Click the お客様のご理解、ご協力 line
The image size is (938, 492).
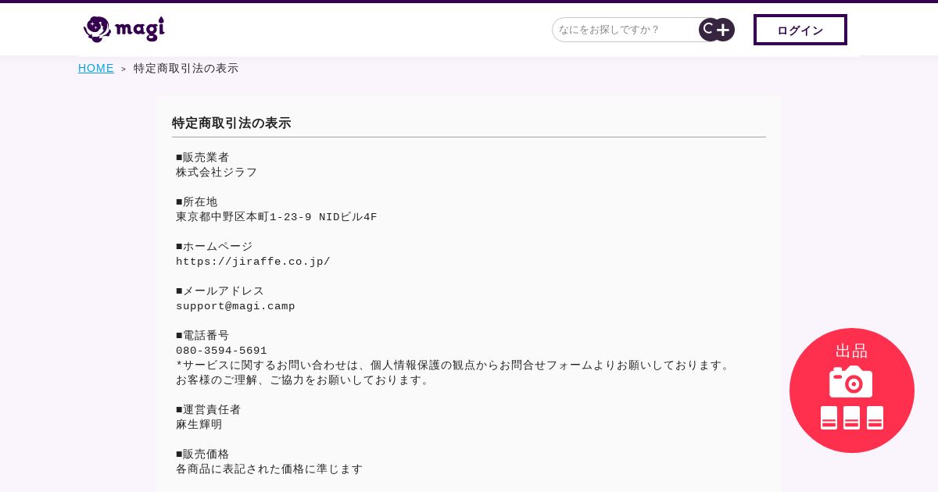pos(304,380)
